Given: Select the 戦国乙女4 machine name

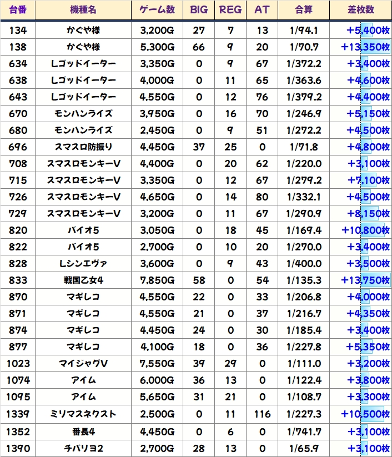Looking at the screenshot, I should tap(83, 280).
